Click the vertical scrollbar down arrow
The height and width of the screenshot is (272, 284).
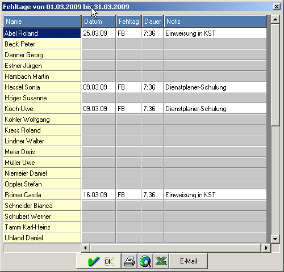pyautogui.click(x=275, y=239)
